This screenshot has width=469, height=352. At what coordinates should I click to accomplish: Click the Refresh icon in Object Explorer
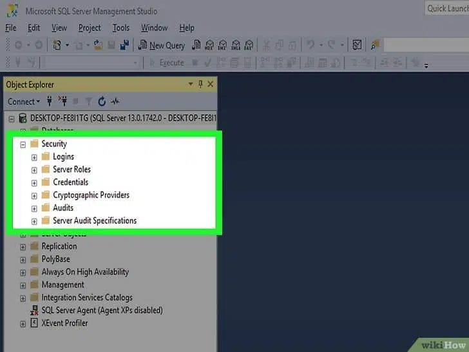tap(101, 101)
